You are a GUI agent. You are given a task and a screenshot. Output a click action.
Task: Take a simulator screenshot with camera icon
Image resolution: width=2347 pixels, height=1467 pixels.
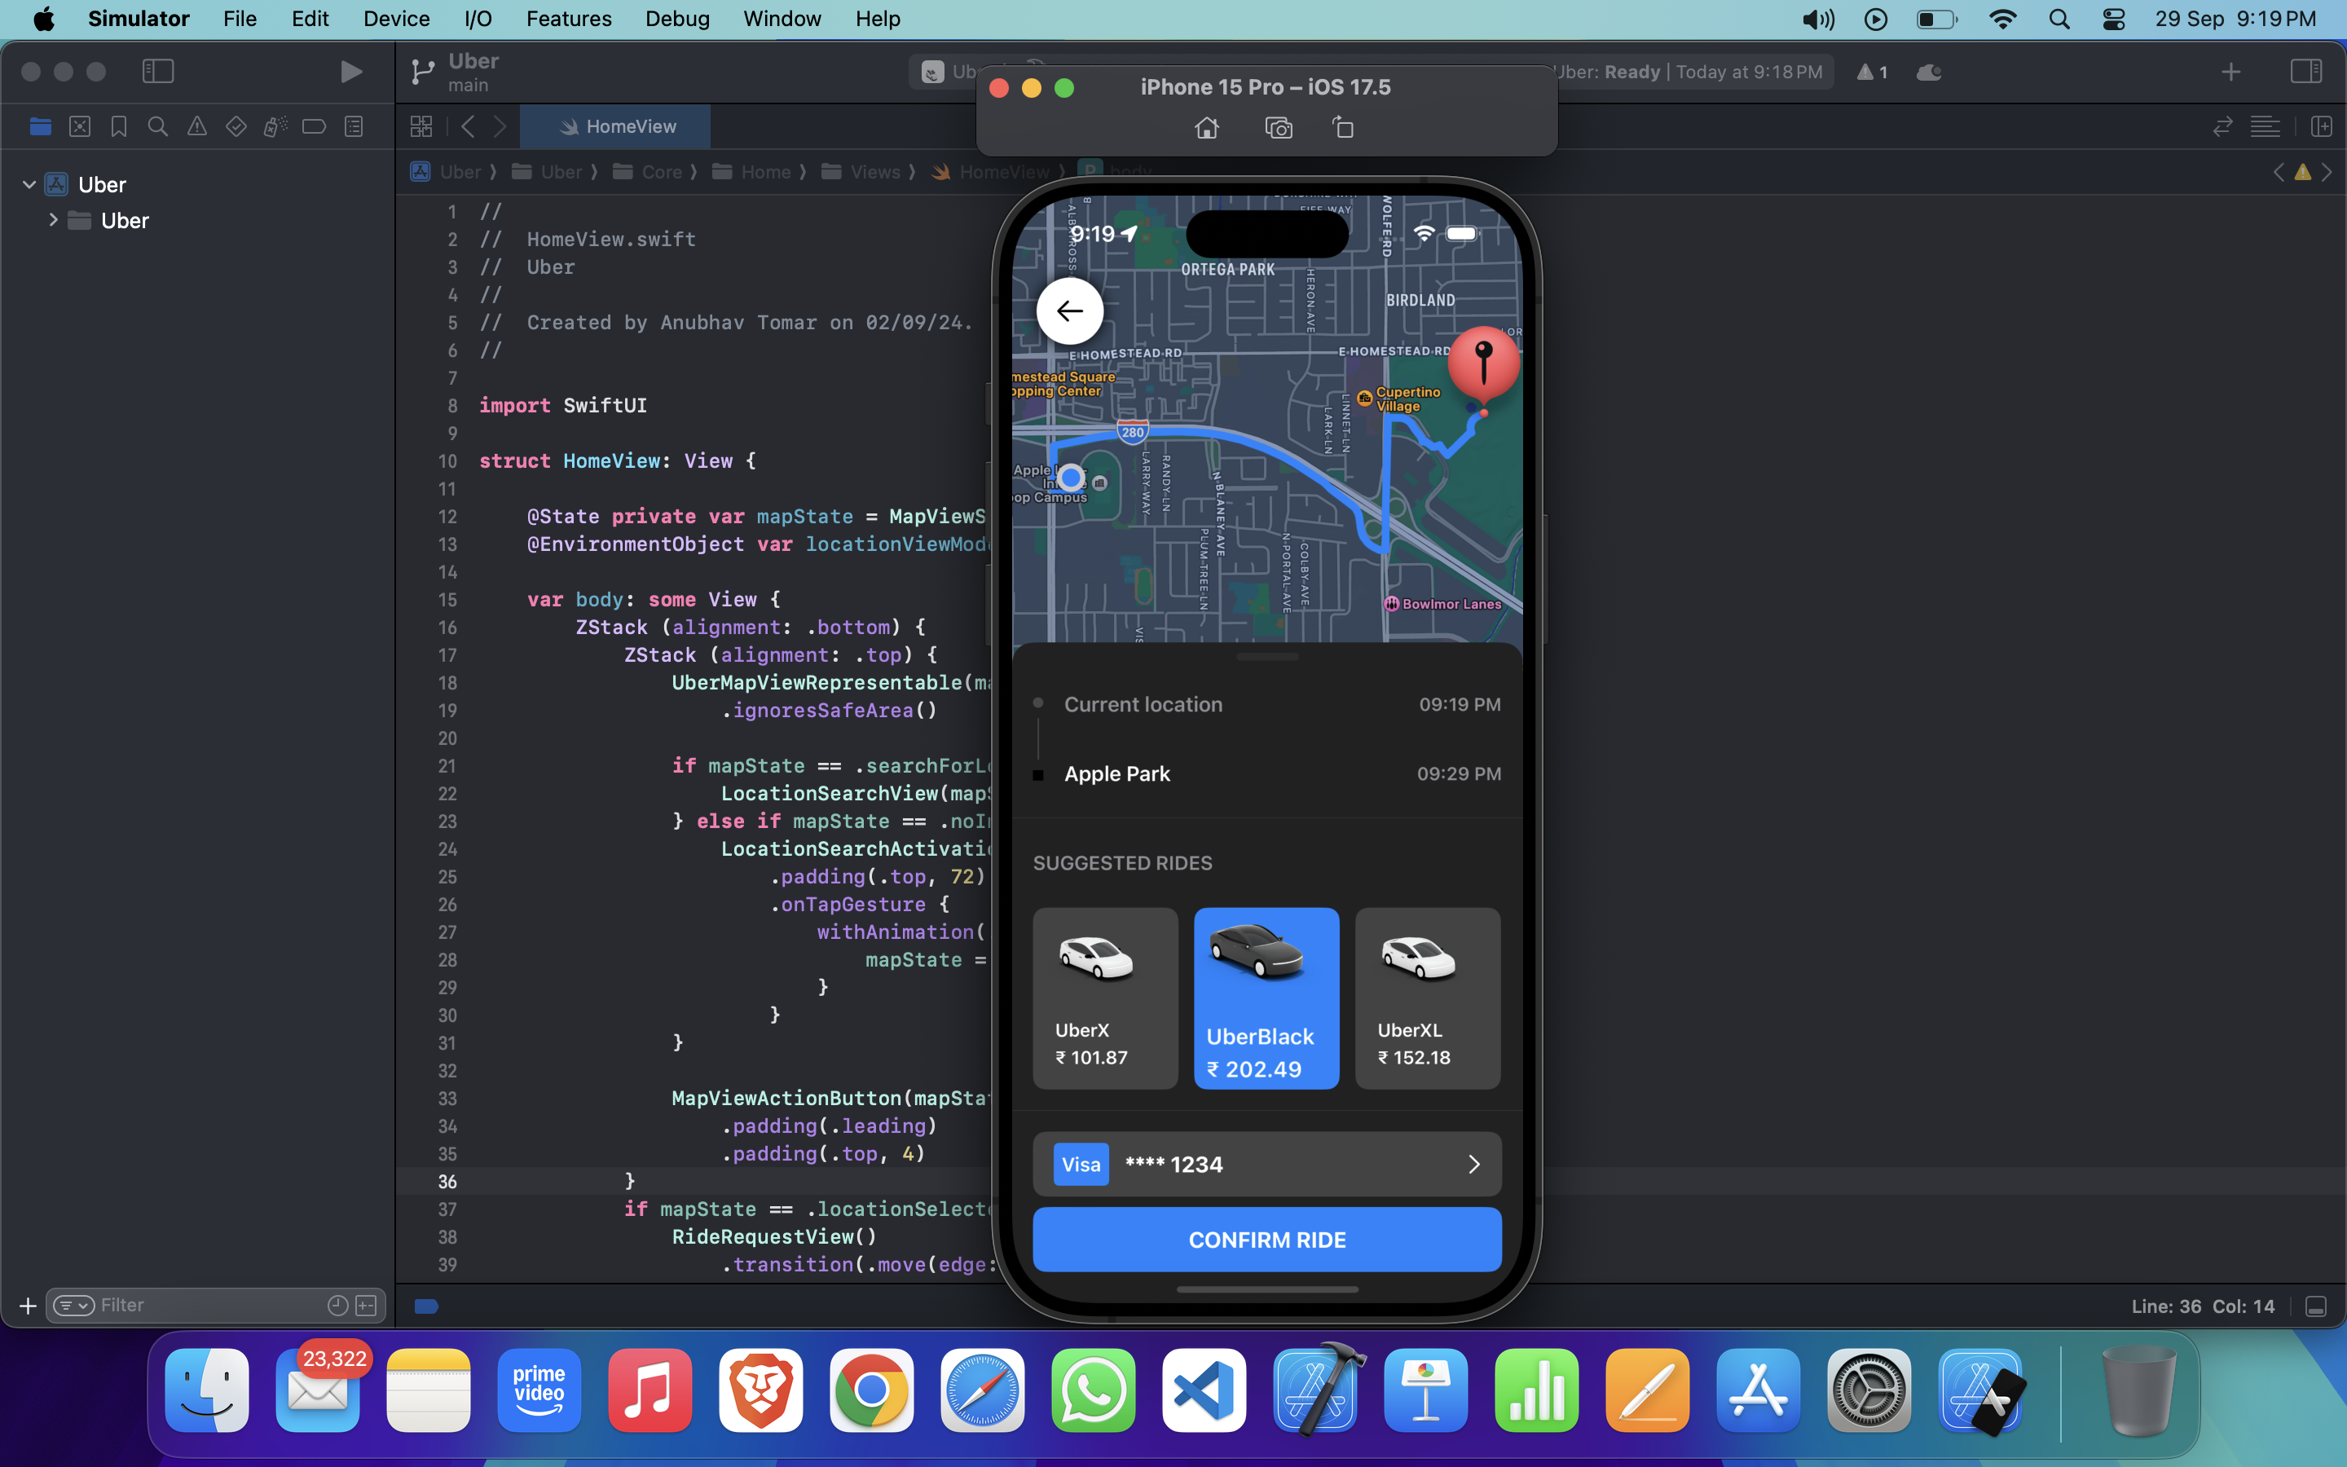click(1279, 127)
